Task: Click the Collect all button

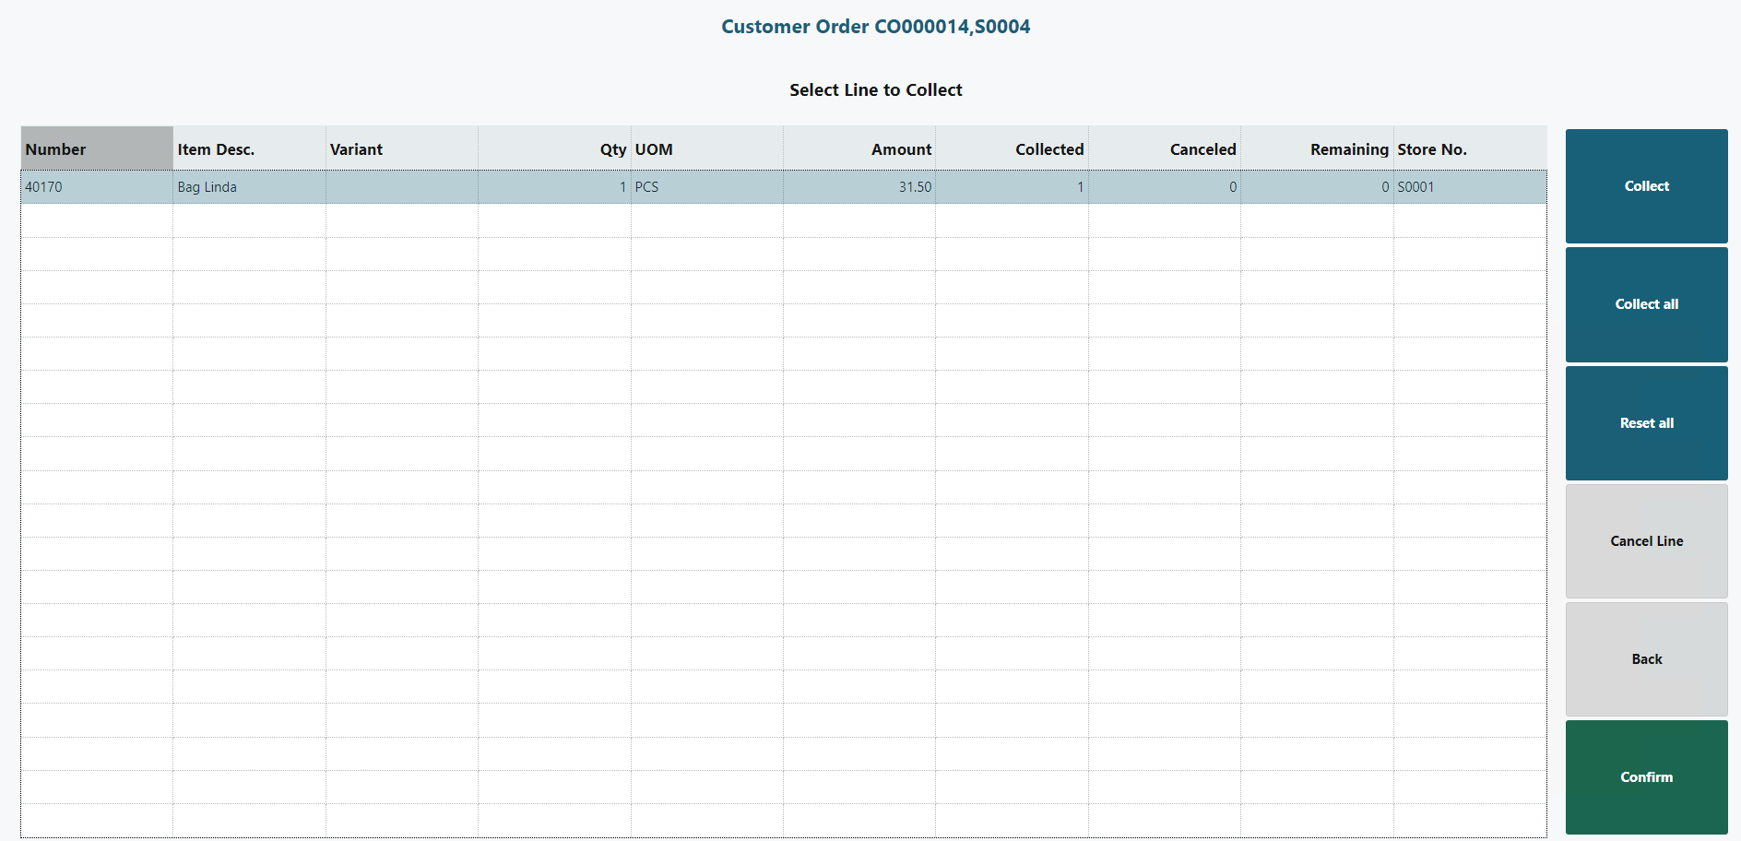Action: (1646, 304)
